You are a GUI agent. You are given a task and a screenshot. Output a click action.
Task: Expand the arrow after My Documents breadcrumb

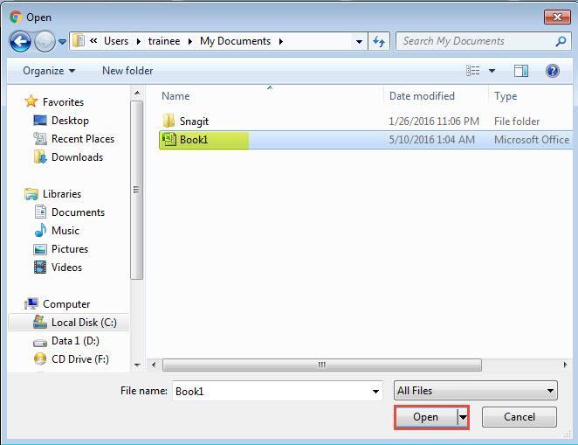281,41
